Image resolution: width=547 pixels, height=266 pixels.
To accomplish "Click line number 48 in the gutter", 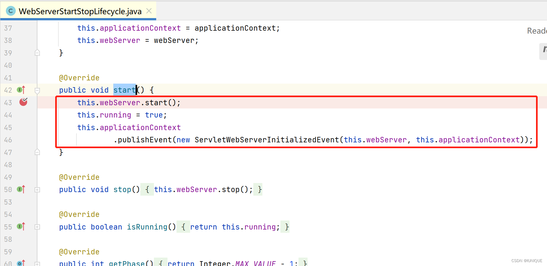I will click(x=8, y=165).
